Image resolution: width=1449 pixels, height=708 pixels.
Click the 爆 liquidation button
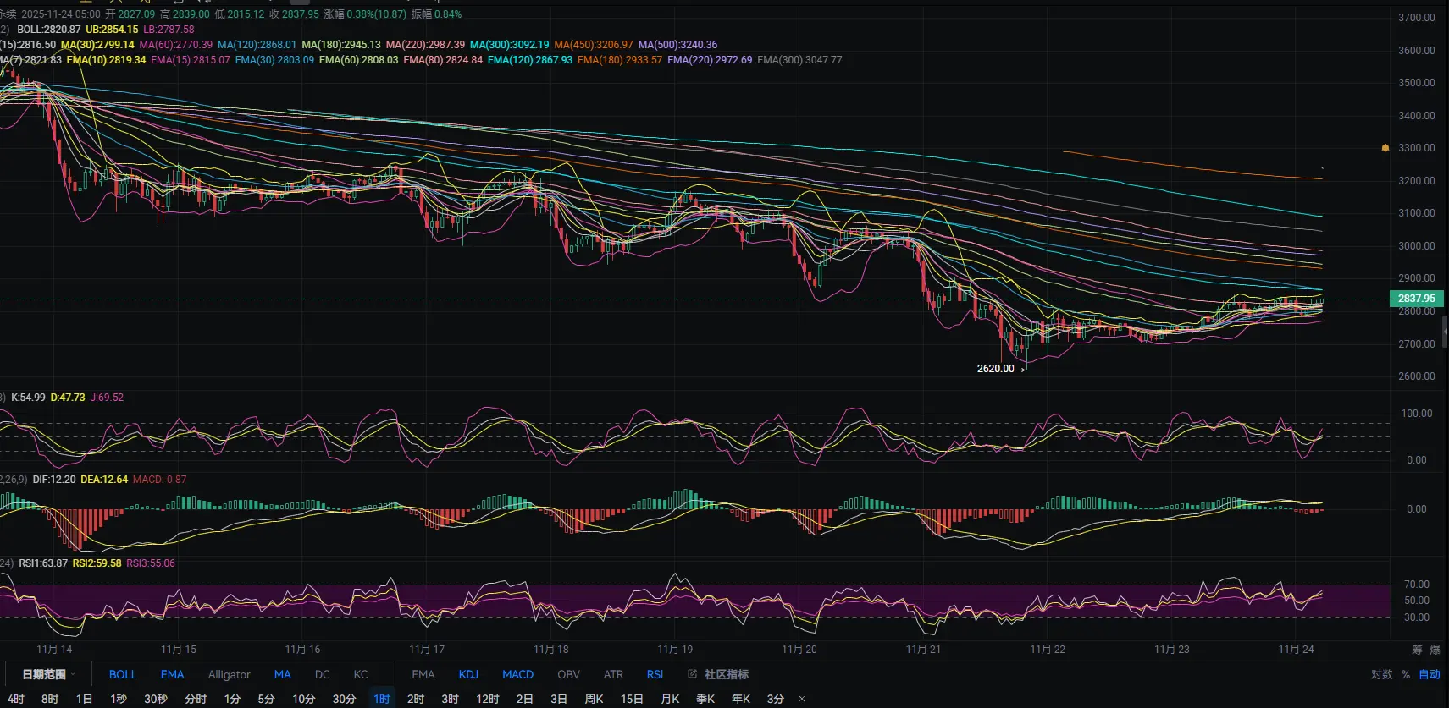pos(1435,650)
